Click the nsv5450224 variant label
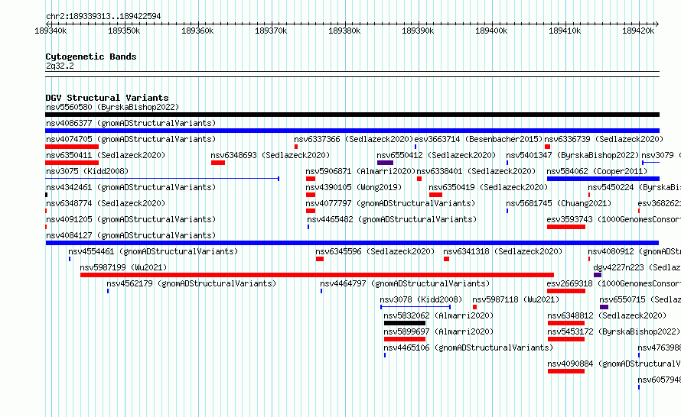 pyautogui.click(x=634, y=187)
